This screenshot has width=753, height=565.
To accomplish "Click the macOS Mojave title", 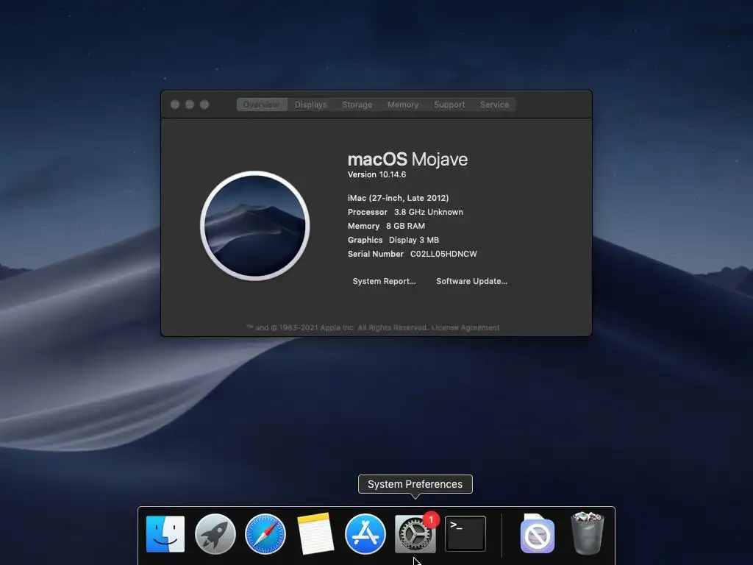I will click(407, 159).
